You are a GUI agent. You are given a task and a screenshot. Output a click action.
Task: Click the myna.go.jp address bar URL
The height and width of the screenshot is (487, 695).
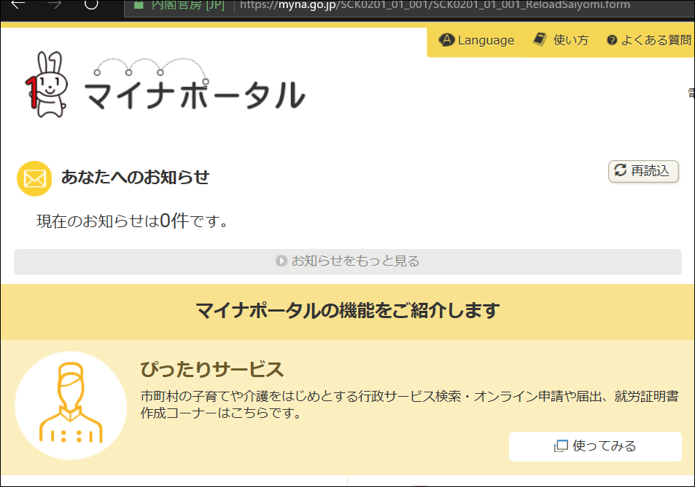pyautogui.click(x=435, y=5)
